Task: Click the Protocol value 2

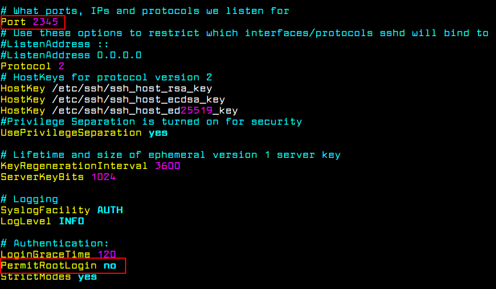Action: tap(61, 66)
